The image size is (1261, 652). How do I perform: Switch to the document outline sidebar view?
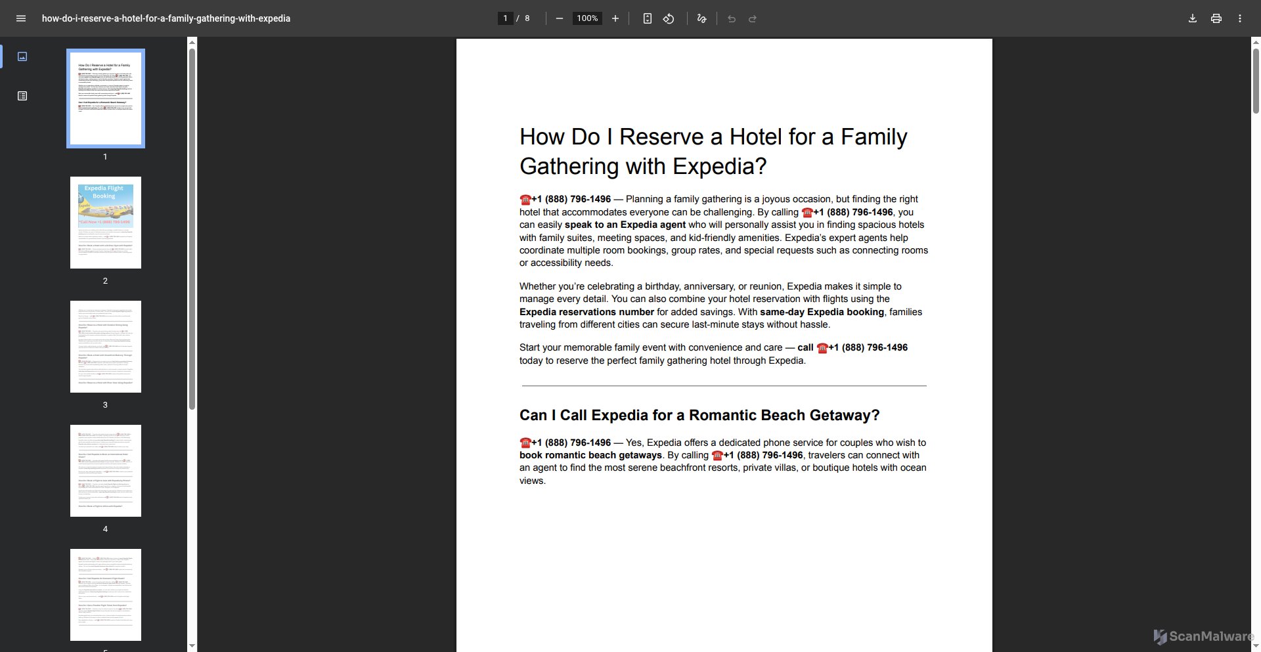tap(22, 96)
